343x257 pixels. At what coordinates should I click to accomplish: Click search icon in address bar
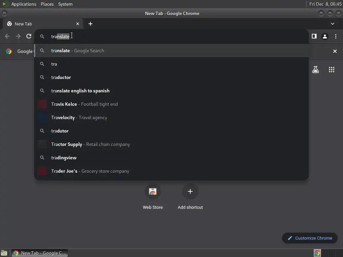click(x=42, y=36)
